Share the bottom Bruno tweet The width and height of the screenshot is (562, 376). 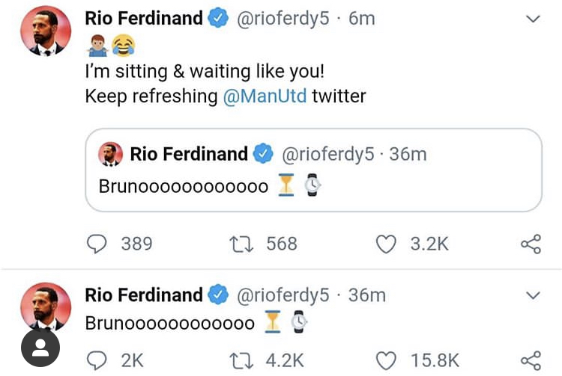530,360
